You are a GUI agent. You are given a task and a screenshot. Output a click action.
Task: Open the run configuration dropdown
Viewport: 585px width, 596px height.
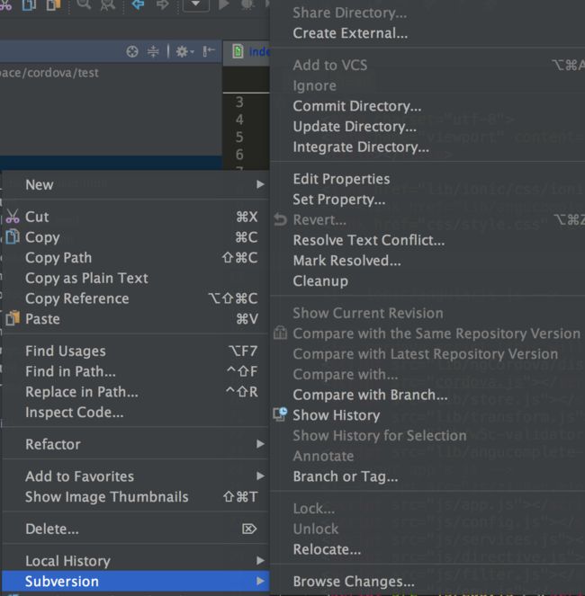point(196,4)
